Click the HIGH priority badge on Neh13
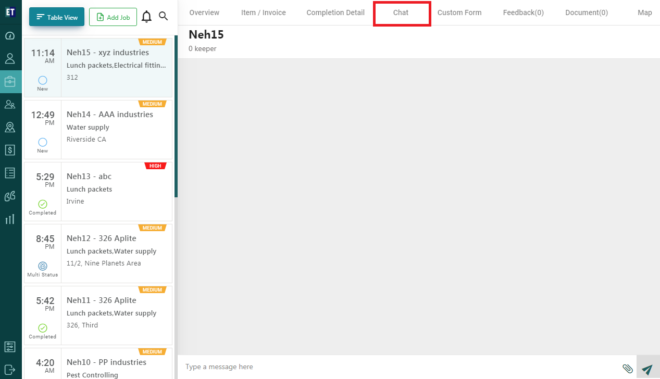Screen dimensions: 660x379 point(155,166)
